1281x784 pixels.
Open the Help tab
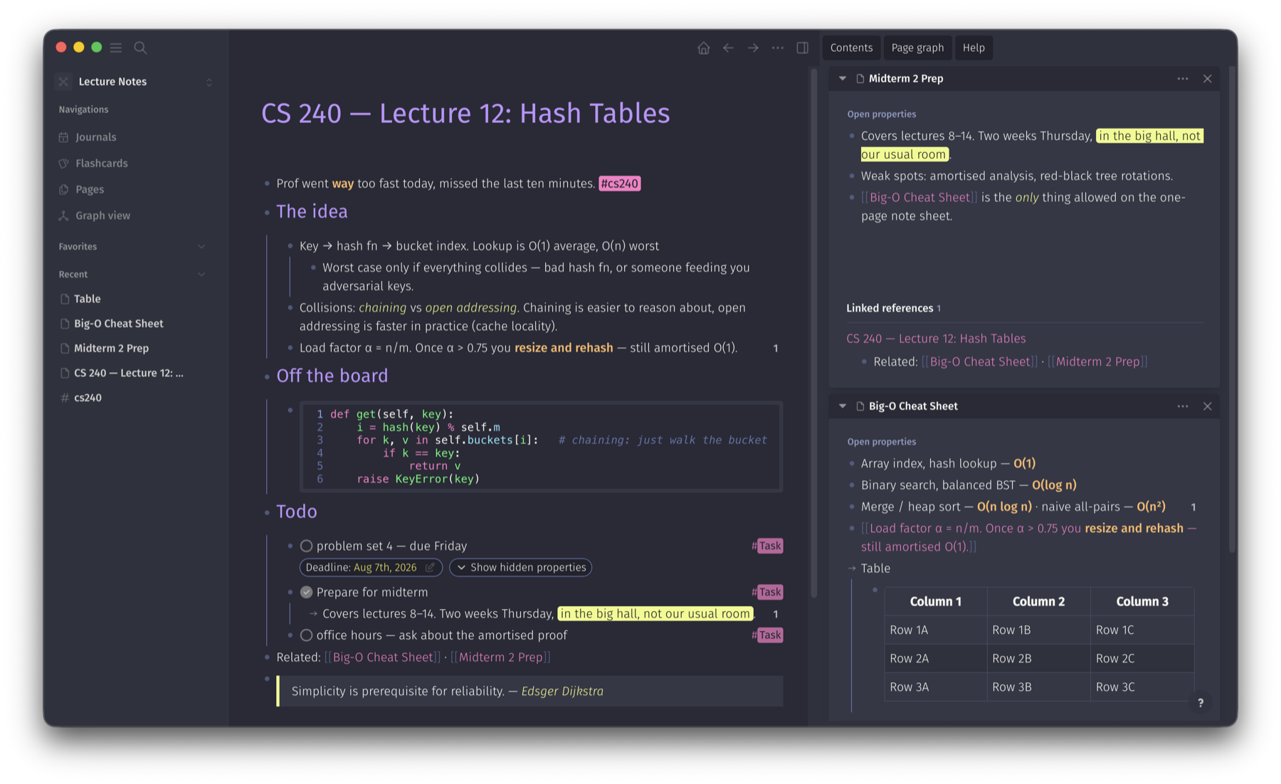pyautogui.click(x=974, y=48)
